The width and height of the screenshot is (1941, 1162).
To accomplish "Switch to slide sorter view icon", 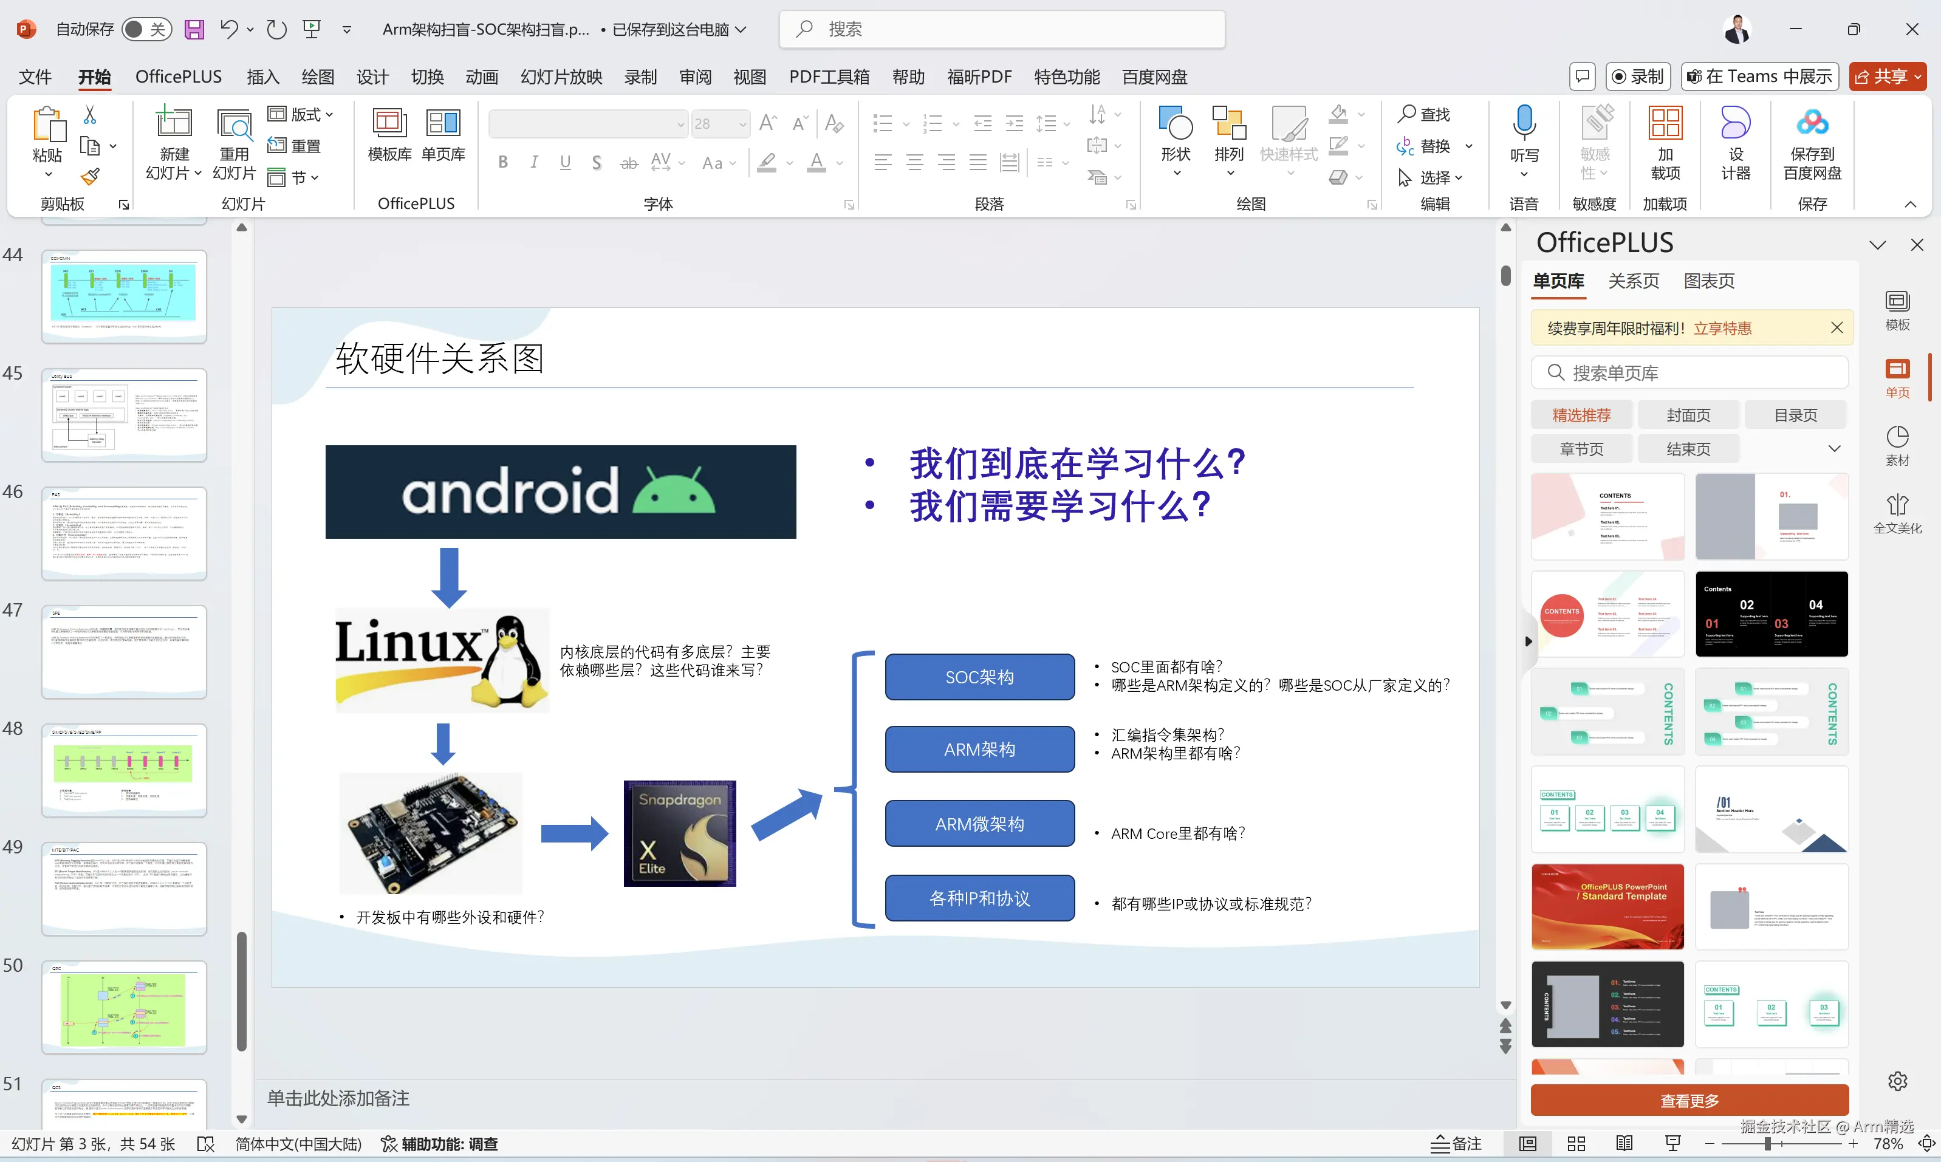I will click(1576, 1143).
